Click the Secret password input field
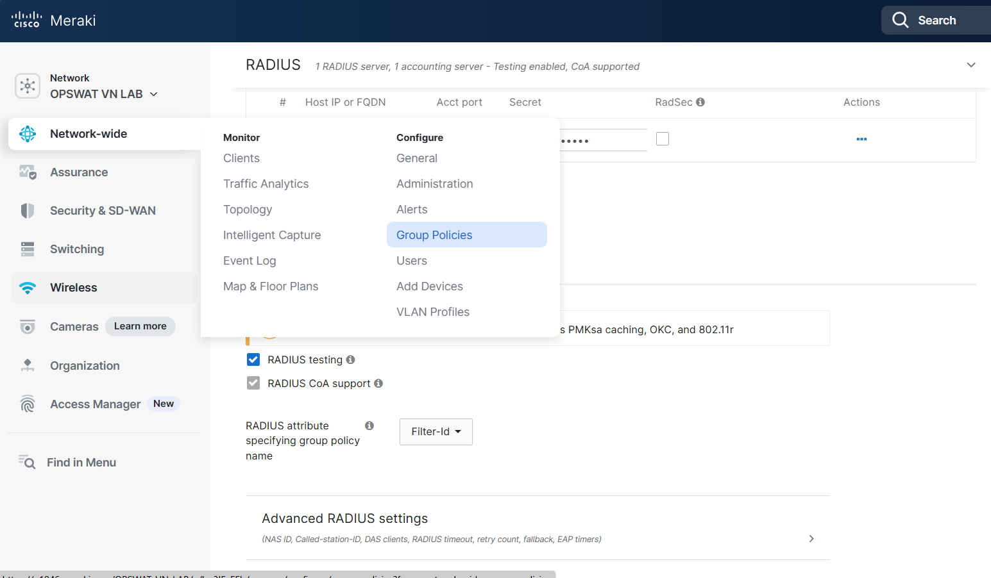The height and width of the screenshot is (578, 991). tap(603, 140)
